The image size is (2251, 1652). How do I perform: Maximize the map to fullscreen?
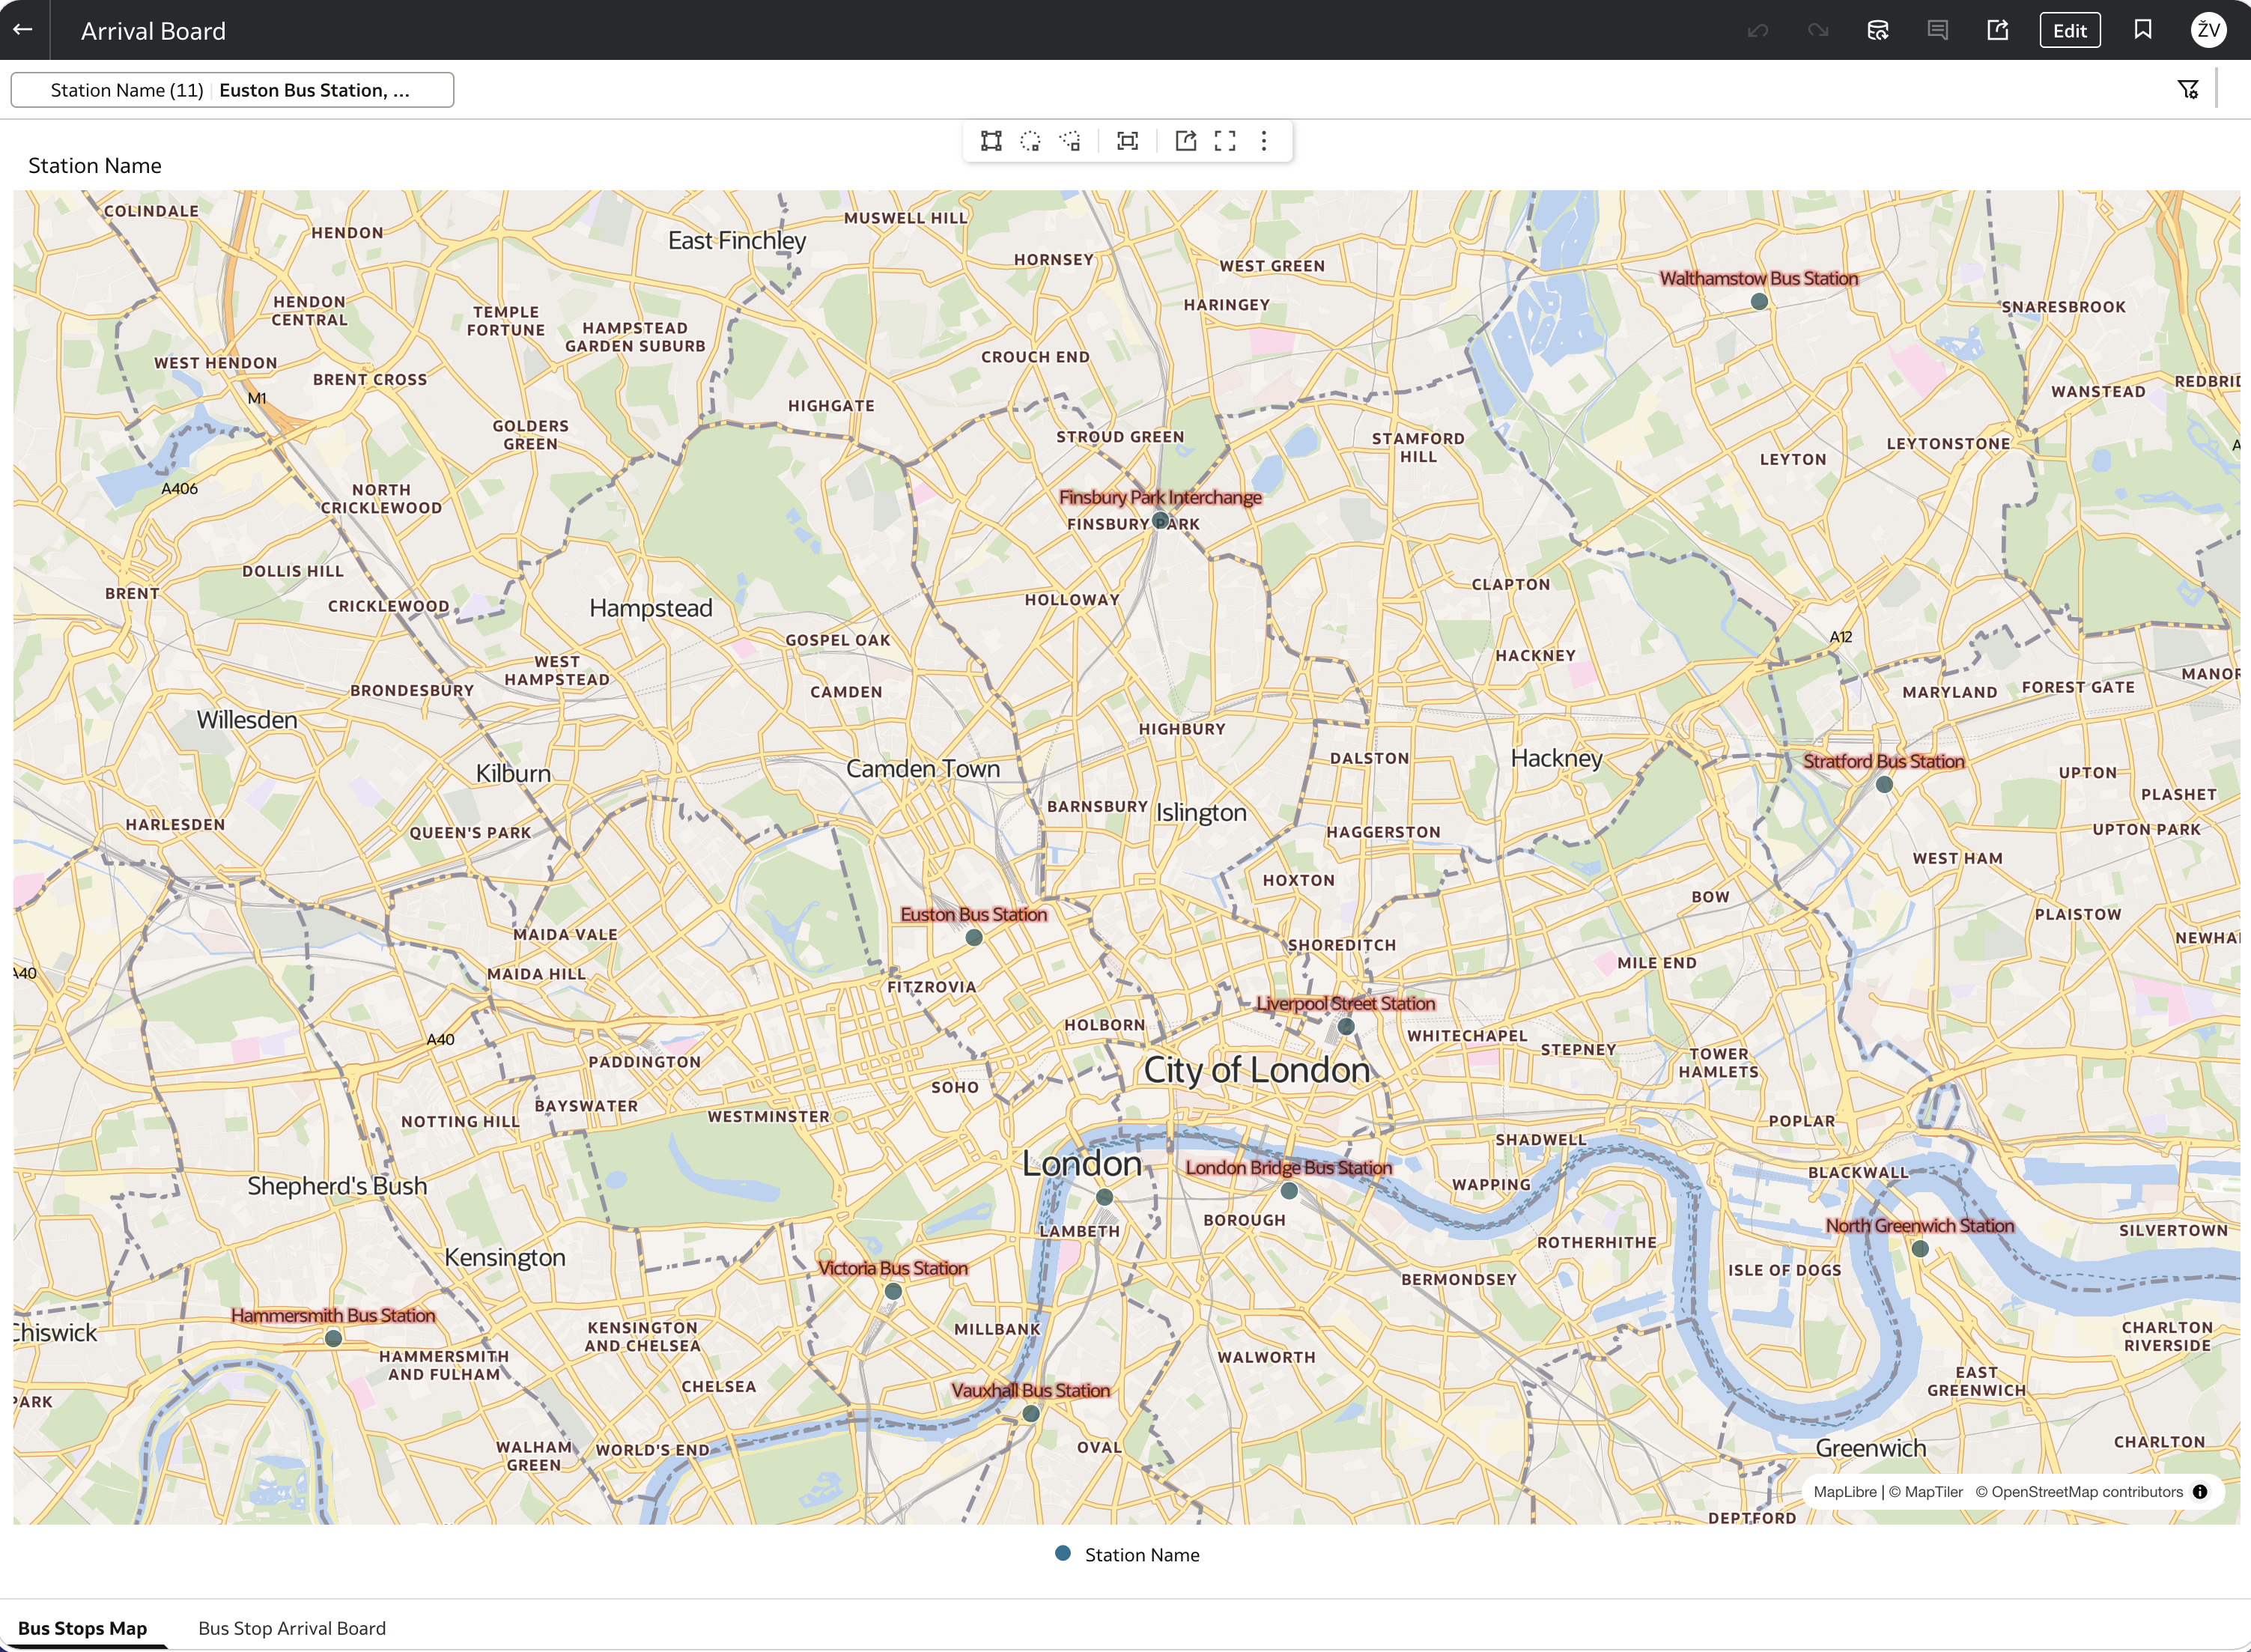pyautogui.click(x=1225, y=141)
